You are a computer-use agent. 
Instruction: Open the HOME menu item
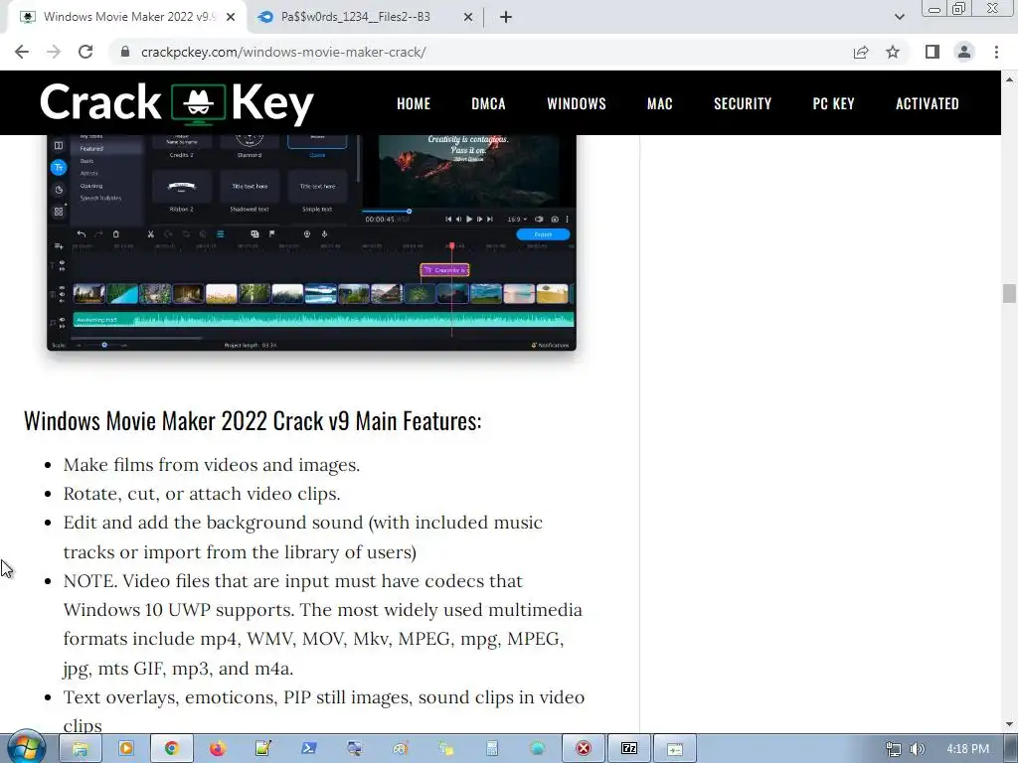pyautogui.click(x=414, y=103)
